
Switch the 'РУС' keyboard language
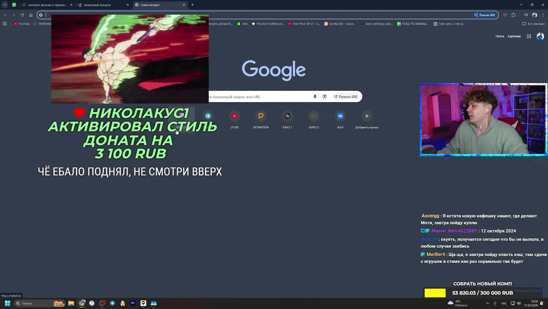504,303
